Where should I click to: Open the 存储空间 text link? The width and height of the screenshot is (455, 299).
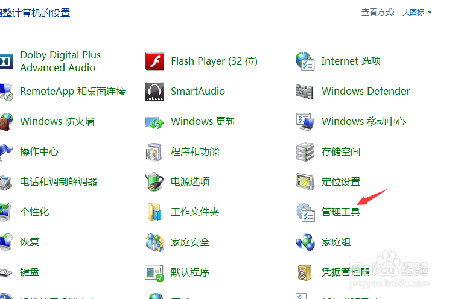tap(341, 152)
